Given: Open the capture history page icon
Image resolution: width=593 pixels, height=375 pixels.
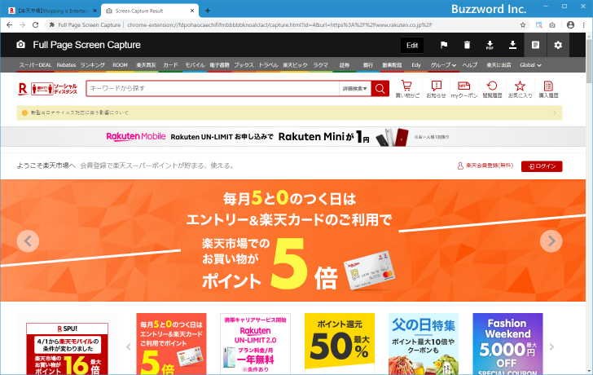Looking at the screenshot, I should click(535, 45).
